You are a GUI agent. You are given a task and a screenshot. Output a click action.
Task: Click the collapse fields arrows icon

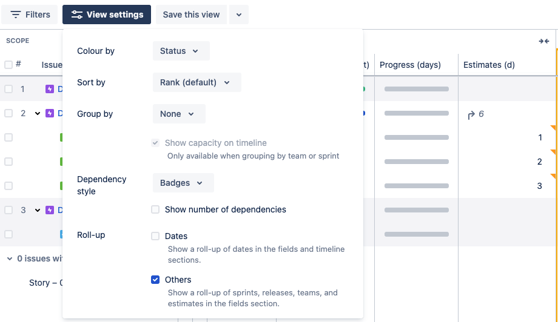click(543, 41)
